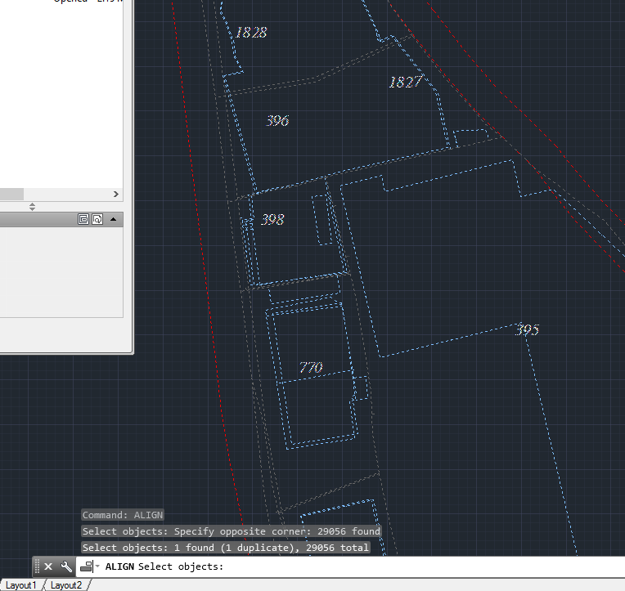625x591 pixels.
Task: Select parcel label 1828 in drawing
Action: coord(251,33)
